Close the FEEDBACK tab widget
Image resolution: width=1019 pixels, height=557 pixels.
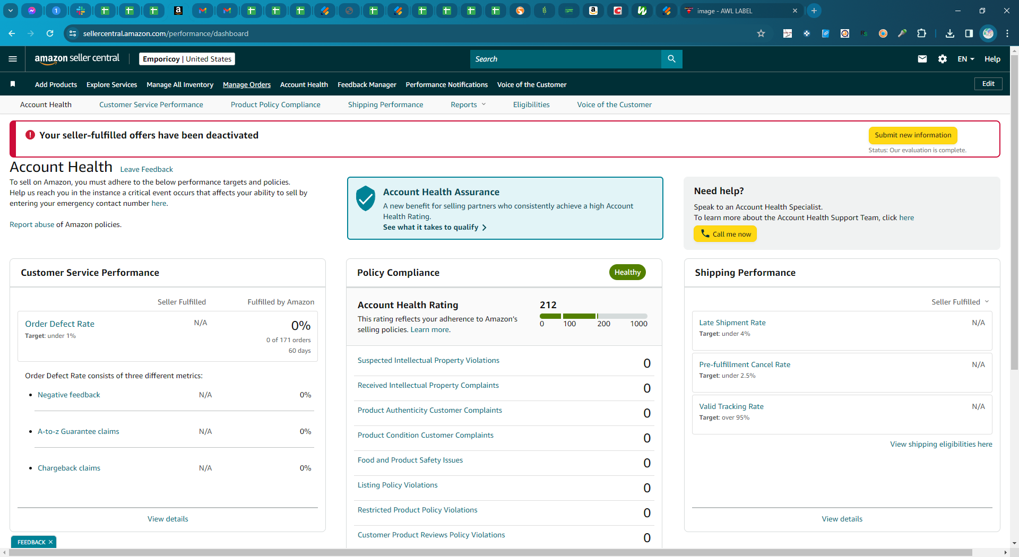pyautogui.click(x=51, y=542)
